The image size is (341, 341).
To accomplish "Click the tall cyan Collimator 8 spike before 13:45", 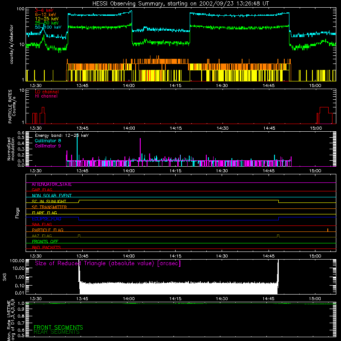I will click(x=77, y=147).
